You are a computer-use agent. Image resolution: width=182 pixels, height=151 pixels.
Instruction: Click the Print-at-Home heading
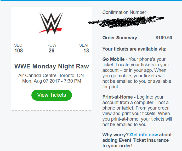[x=118, y=97]
